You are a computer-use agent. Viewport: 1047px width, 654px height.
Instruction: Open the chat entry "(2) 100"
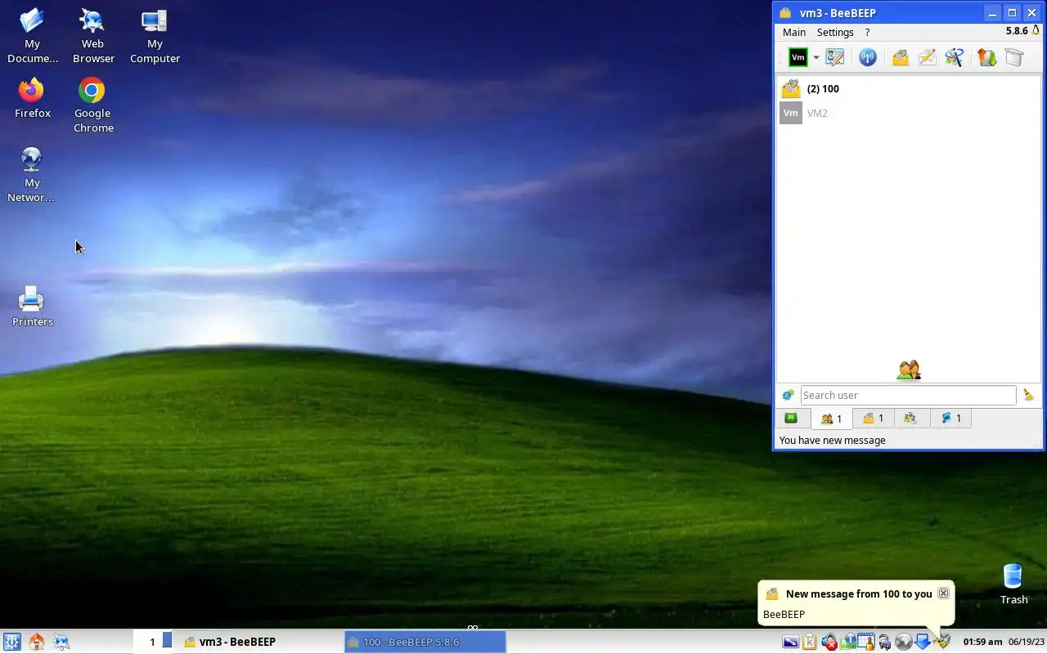pos(908,88)
